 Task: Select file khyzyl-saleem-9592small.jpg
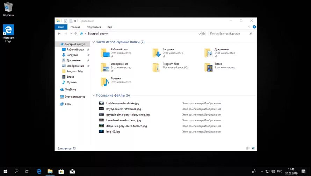click(124, 109)
